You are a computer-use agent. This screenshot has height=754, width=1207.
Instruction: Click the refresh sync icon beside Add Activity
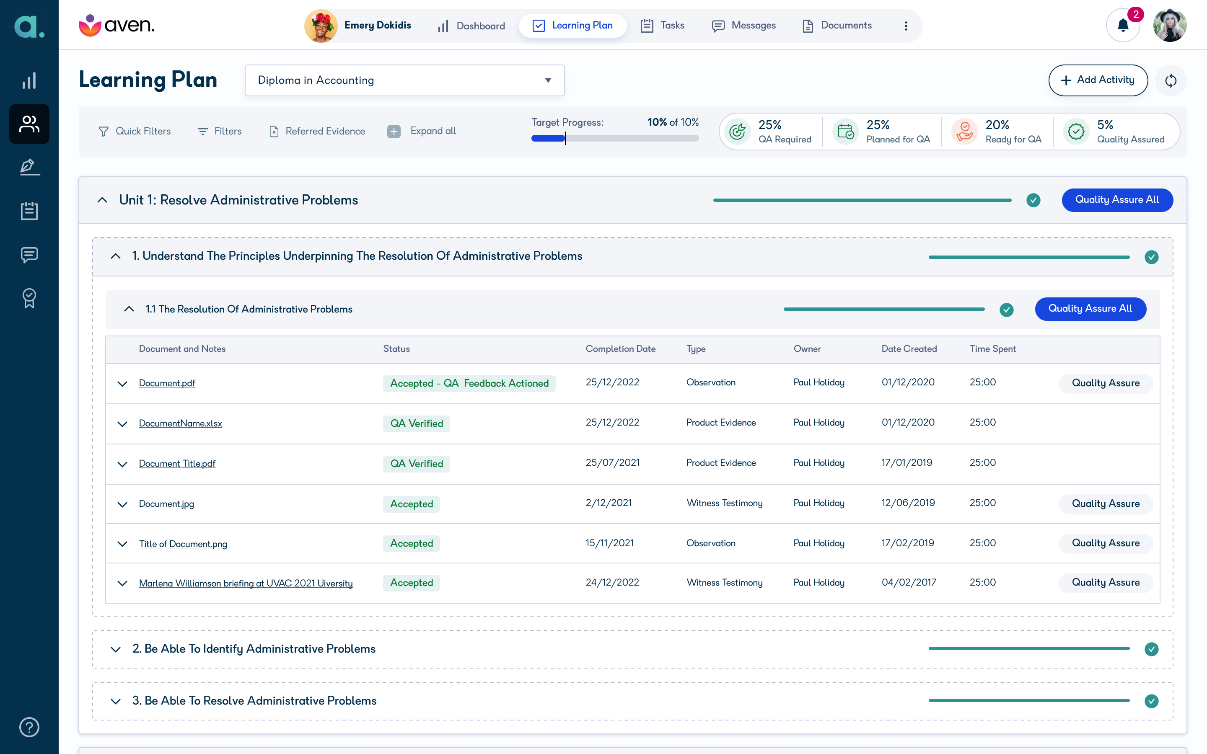pos(1171,80)
